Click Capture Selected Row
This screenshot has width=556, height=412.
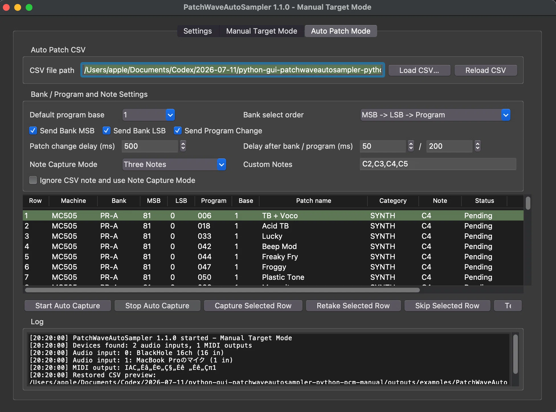tap(253, 306)
